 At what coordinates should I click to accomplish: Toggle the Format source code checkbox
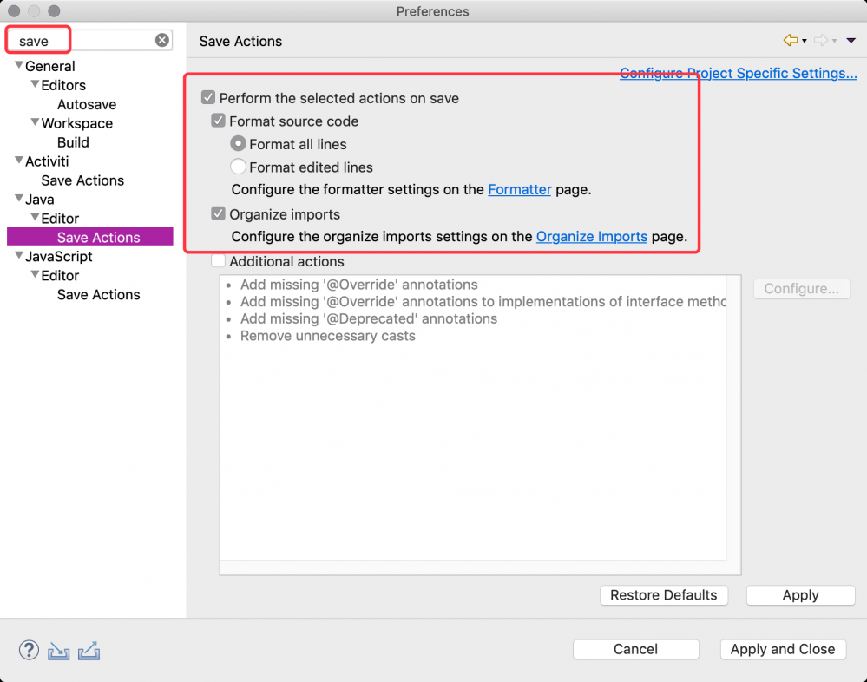(x=219, y=121)
